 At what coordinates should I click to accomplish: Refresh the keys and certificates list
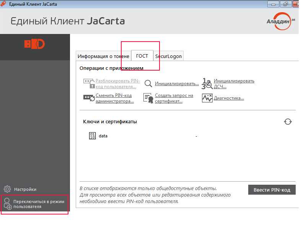pyautogui.click(x=288, y=122)
